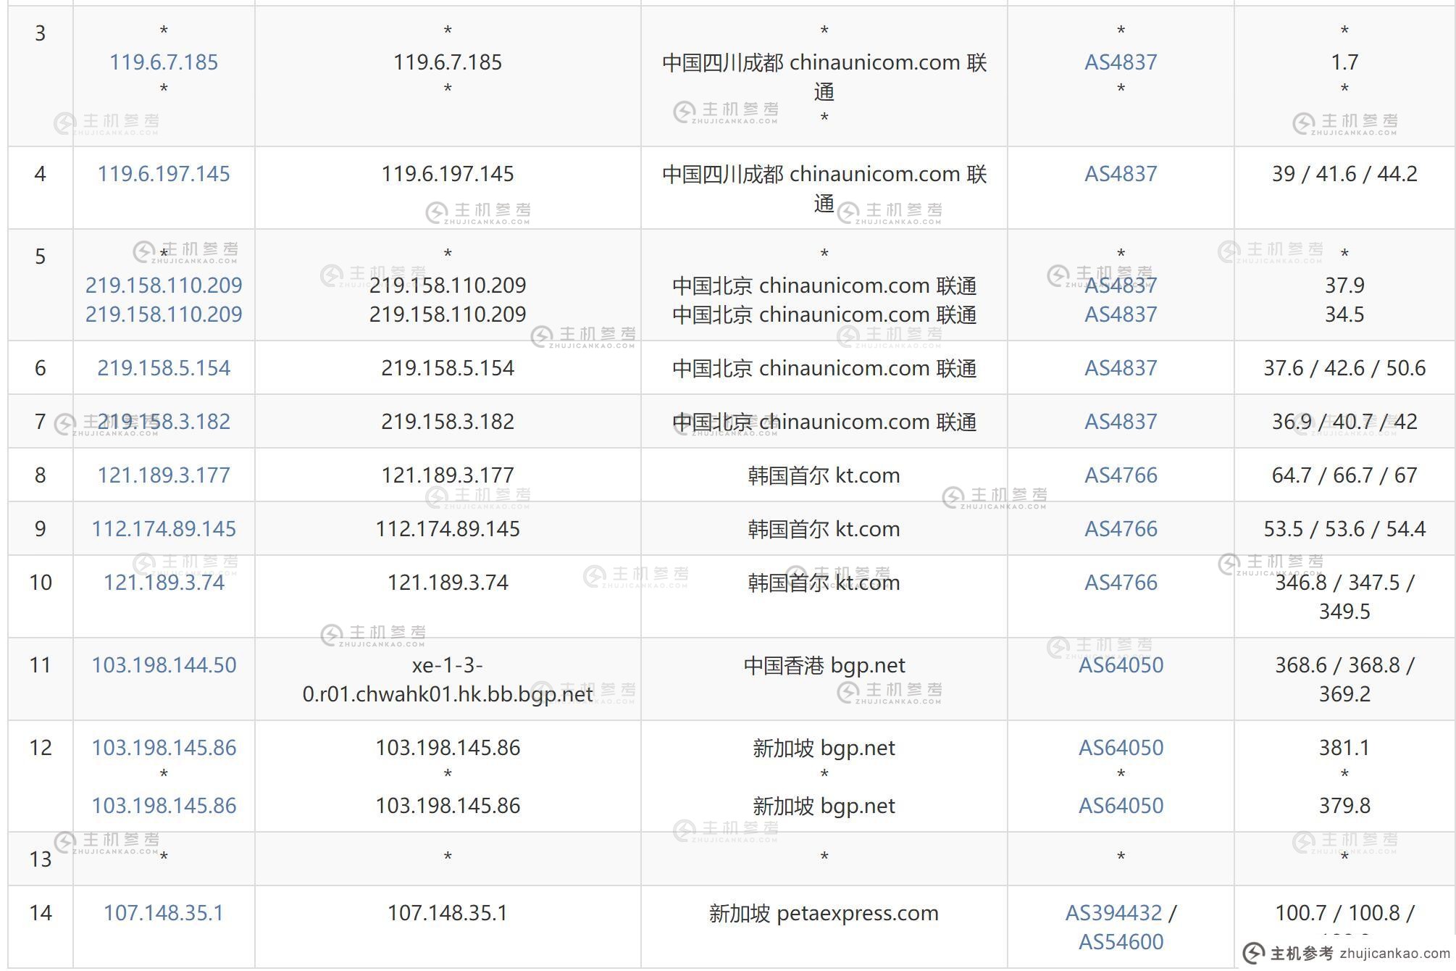1456x971 pixels.
Task: Open AS4766 link in hop 10 row
Action: point(1121,583)
